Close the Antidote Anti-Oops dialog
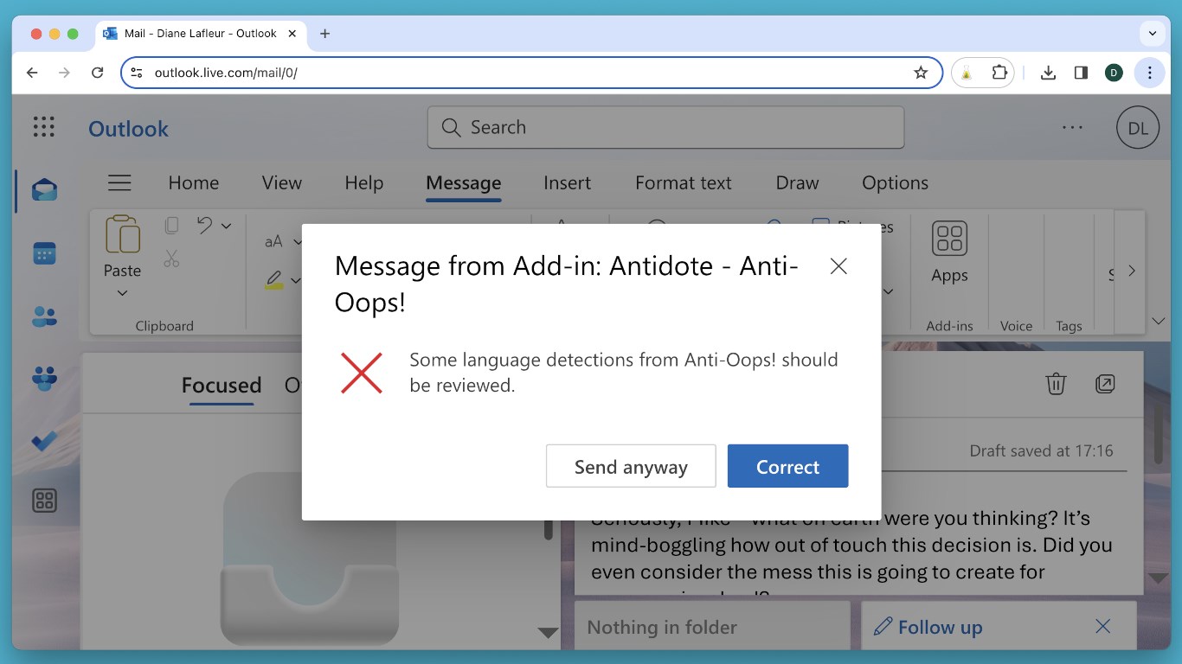The image size is (1182, 664). (x=838, y=266)
